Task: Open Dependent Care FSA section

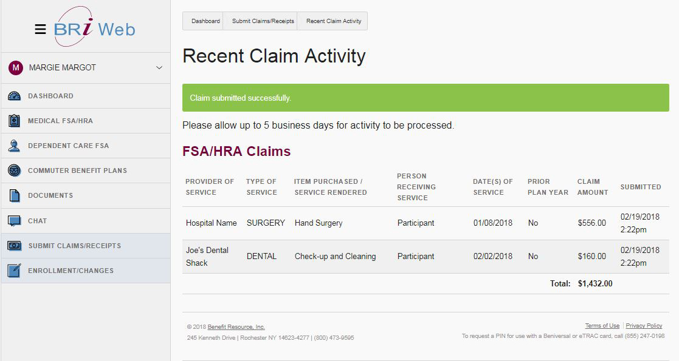Action: [13, 145]
